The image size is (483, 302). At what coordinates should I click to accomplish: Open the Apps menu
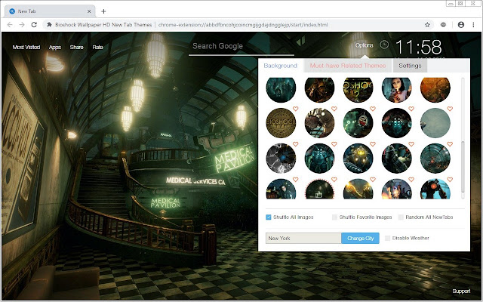(x=55, y=47)
